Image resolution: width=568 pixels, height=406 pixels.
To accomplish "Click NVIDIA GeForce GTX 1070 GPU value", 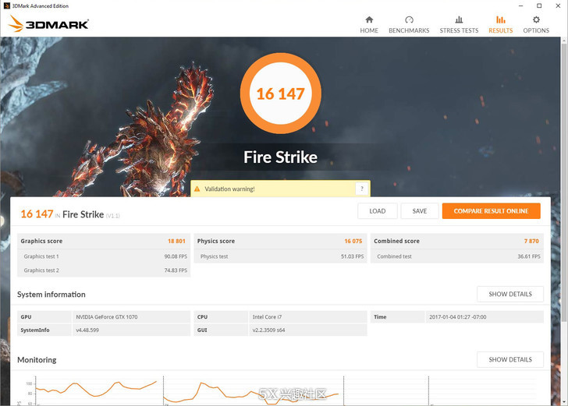I will [106, 317].
